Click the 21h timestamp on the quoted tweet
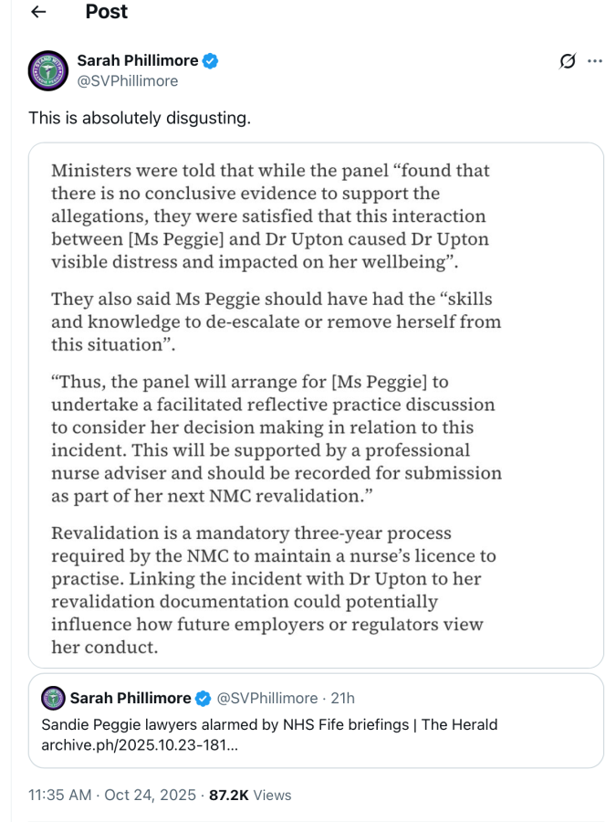616x822 pixels. [342, 699]
